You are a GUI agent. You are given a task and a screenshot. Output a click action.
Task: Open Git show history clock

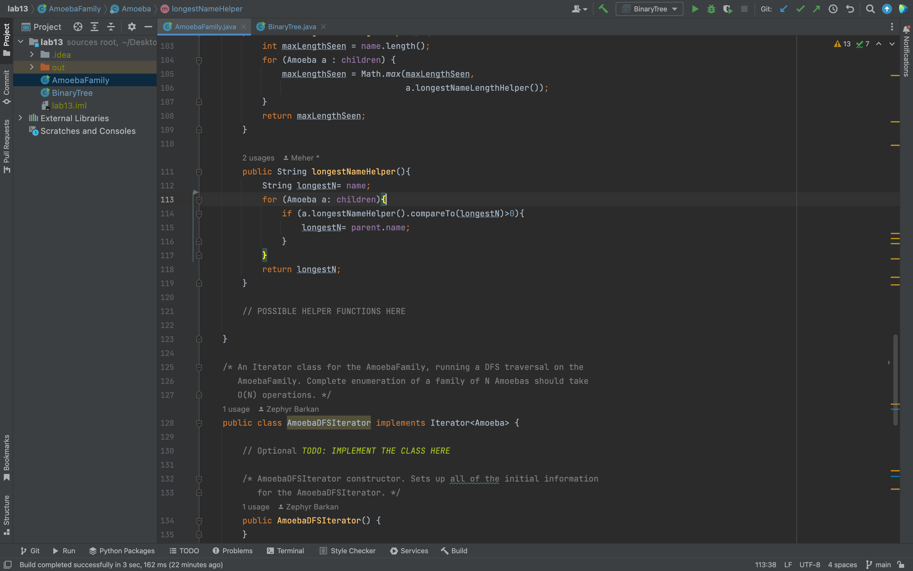pos(833,9)
